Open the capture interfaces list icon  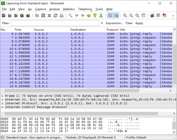4,15
